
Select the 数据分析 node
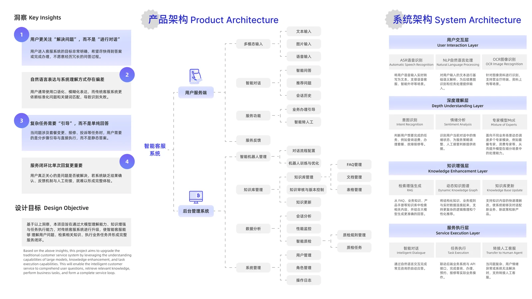pos(253,229)
